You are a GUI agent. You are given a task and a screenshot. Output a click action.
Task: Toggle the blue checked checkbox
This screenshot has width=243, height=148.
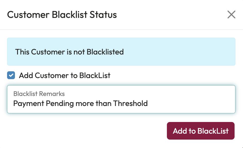click(x=11, y=76)
